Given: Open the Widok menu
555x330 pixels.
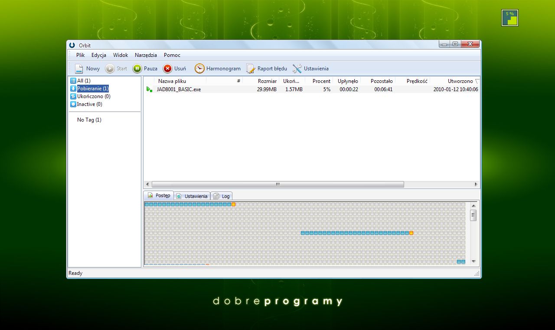Looking at the screenshot, I should pyautogui.click(x=121, y=55).
